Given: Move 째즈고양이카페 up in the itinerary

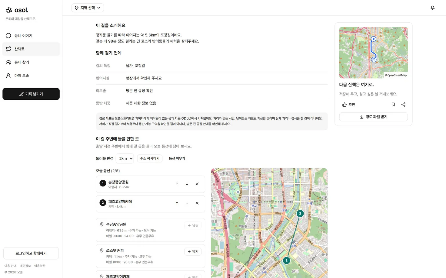Looking at the screenshot, I should click(x=177, y=203).
